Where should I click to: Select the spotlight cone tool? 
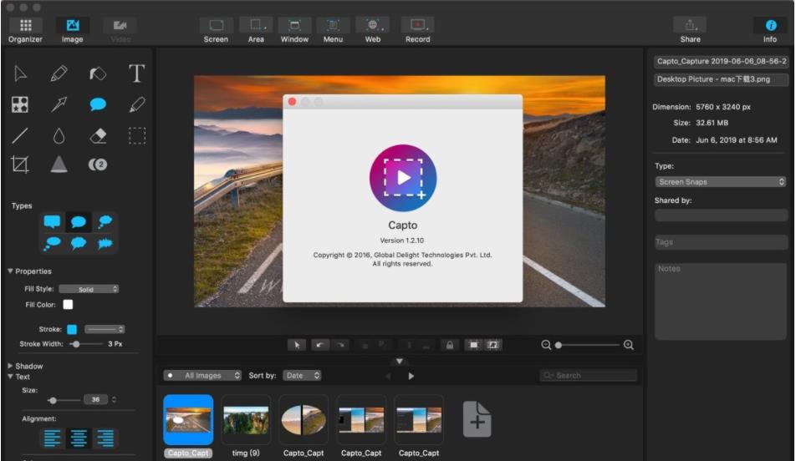click(x=59, y=165)
